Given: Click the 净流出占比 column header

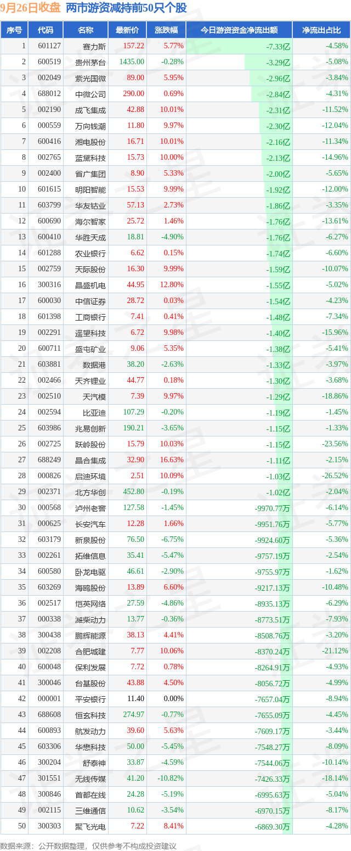Looking at the screenshot, I should [321, 30].
